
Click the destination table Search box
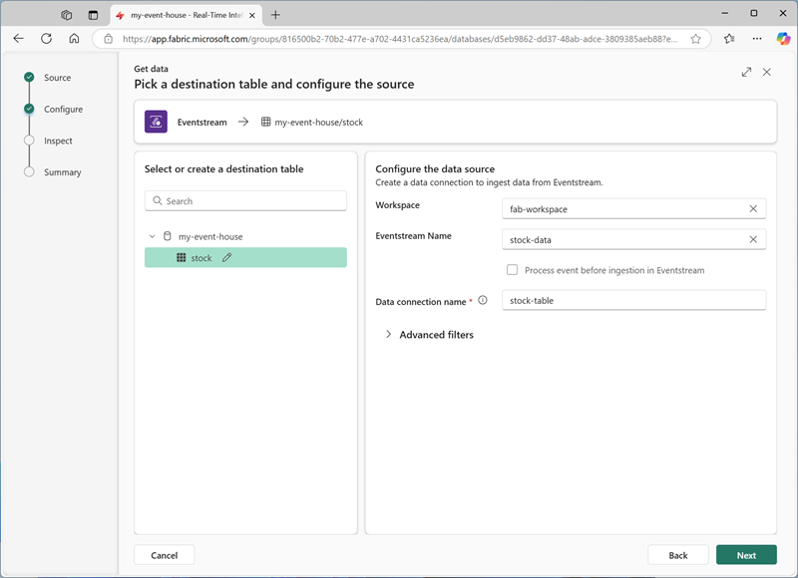pyautogui.click(x=245, y=200)
